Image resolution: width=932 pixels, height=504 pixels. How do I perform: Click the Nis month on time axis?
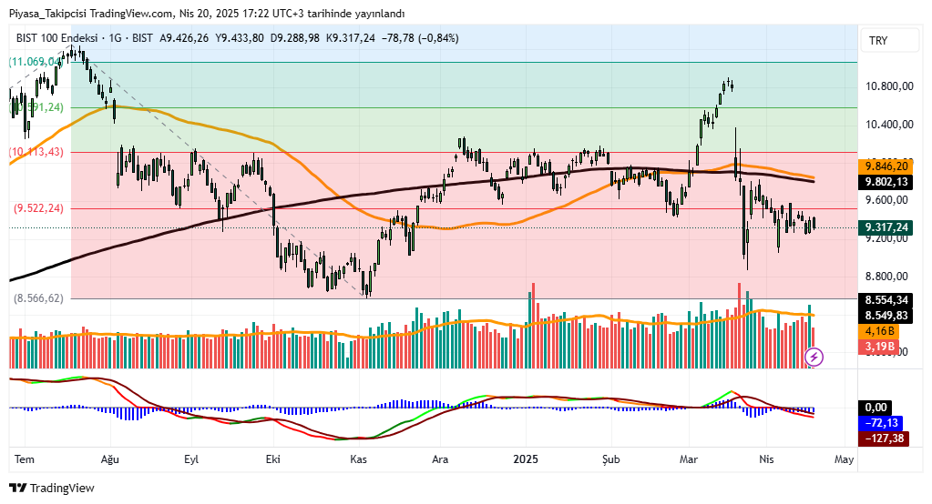[x=767, y=459]
